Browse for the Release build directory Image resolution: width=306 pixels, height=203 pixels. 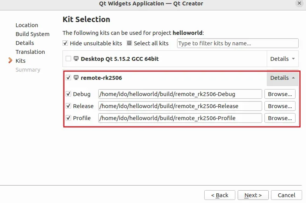(x=280, y=106)
